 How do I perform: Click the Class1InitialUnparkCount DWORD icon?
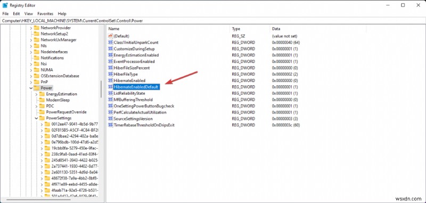point(110,43)
